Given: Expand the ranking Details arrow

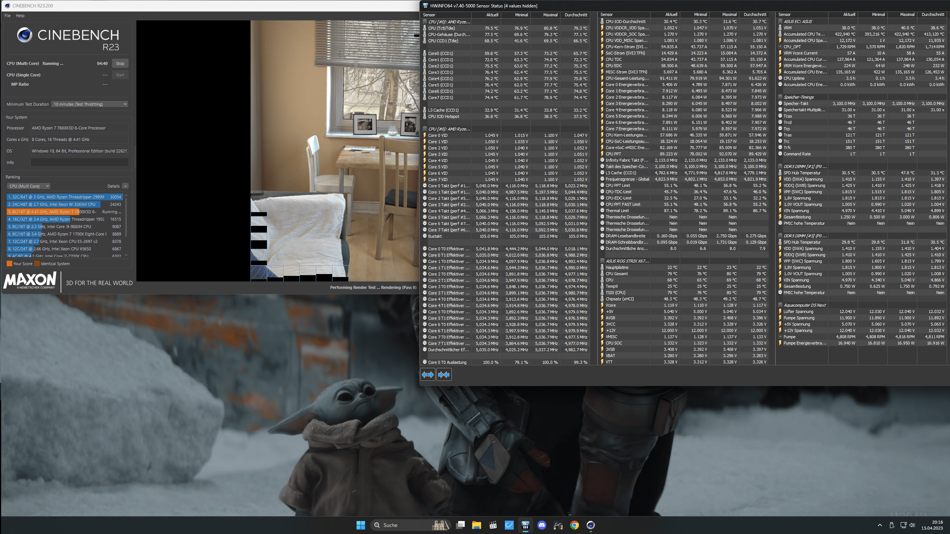Looking at the screenshot, I should tap(125, 186).
